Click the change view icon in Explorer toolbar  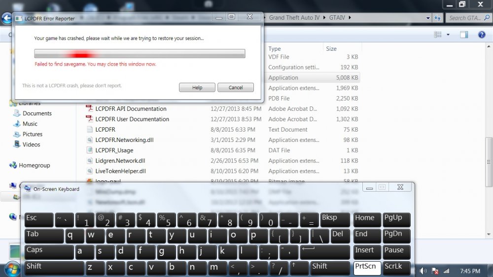click(x=438, y=35)
